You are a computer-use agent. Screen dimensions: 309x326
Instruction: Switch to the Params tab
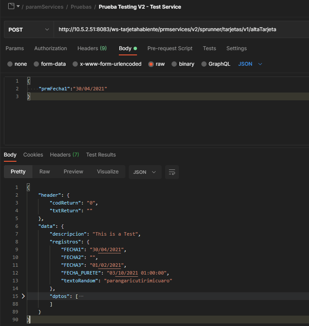point(15,48)
